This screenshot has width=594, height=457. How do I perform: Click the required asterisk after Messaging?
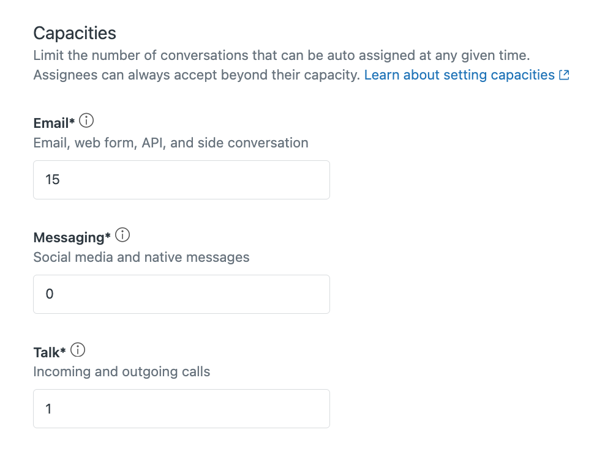(108, 237)
